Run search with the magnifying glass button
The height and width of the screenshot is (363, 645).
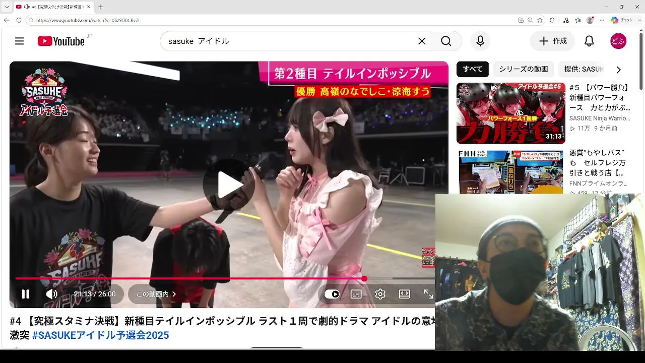446,41
